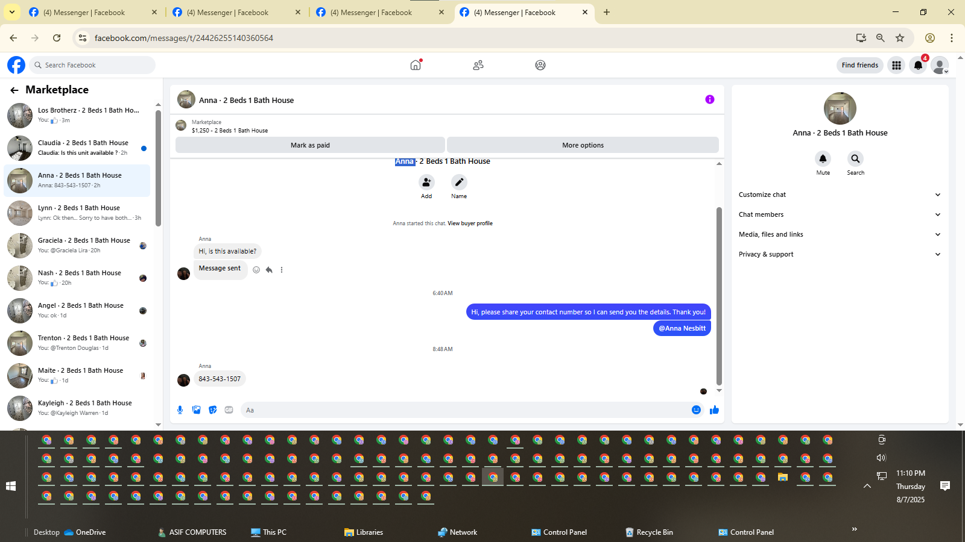Expand the Chat members section
Image resolution: width=965 pixels, height=542 pixels.
(840, 214)
